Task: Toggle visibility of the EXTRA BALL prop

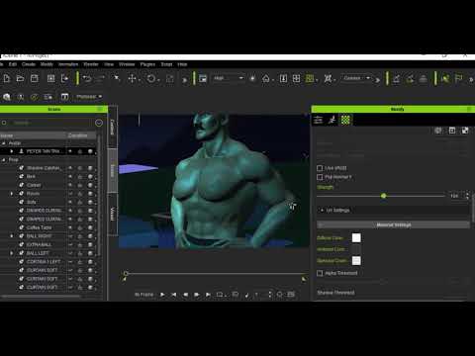Action: coord(70,244)
